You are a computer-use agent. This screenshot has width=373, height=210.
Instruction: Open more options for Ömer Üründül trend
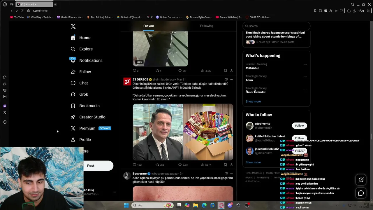point(305,89)
